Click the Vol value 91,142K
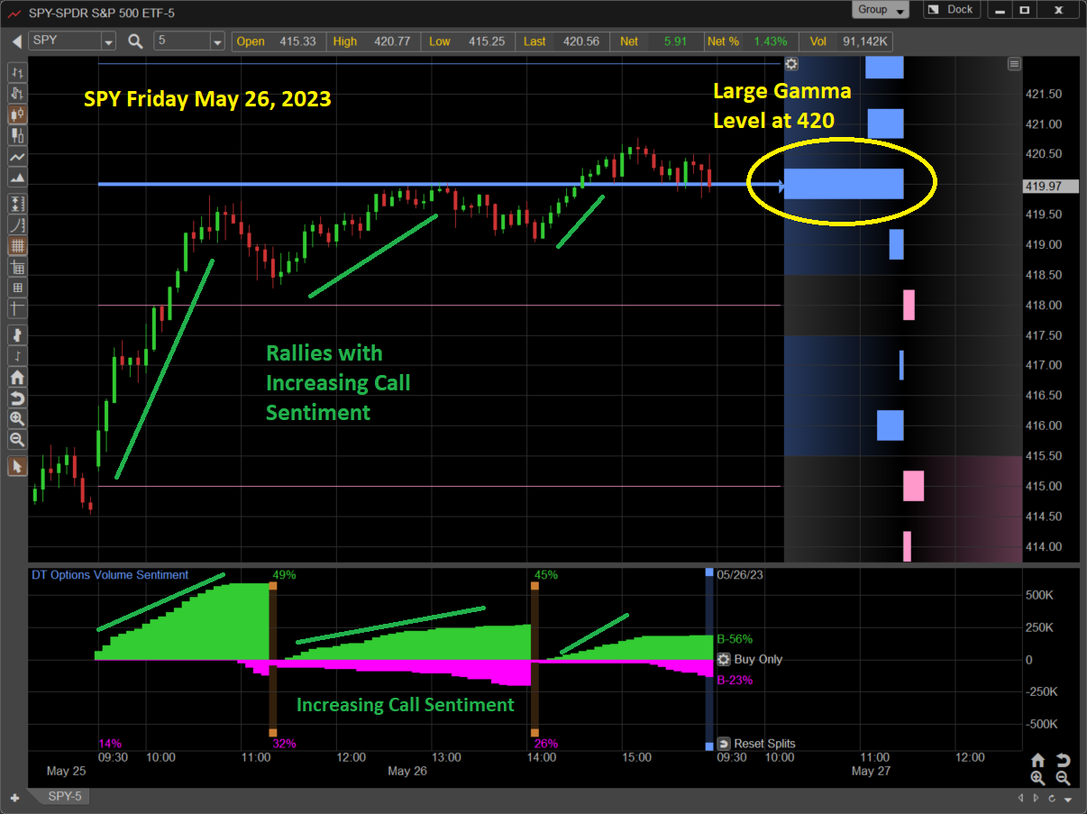The height and width of the screenshot is (814, 1087). coord(867,41)
